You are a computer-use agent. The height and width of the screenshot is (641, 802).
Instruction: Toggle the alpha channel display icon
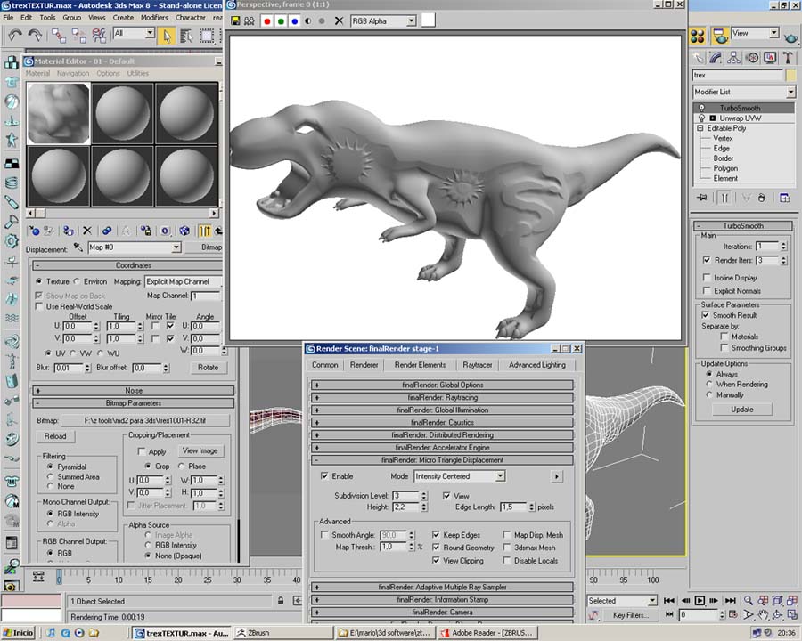pyautogui.click(x=308, y=21)
